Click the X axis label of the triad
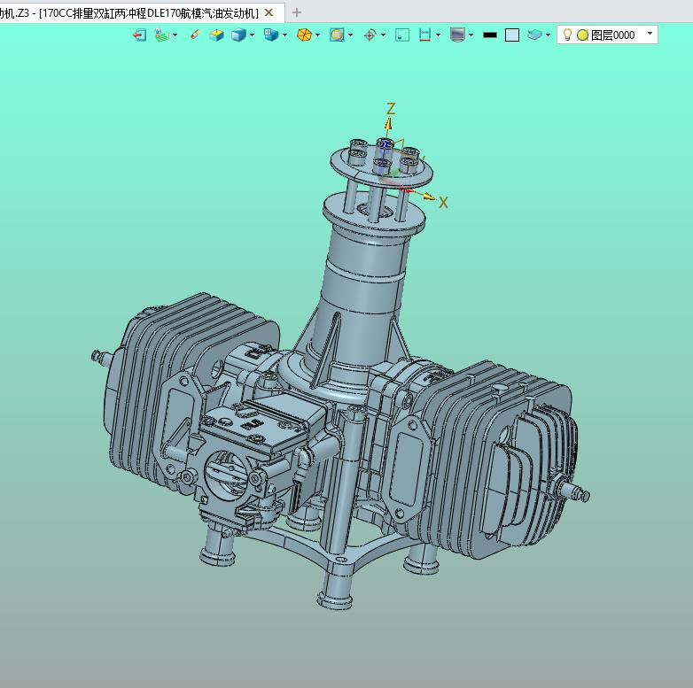This screenshot has height=688, width=693. tap(443, 202)
